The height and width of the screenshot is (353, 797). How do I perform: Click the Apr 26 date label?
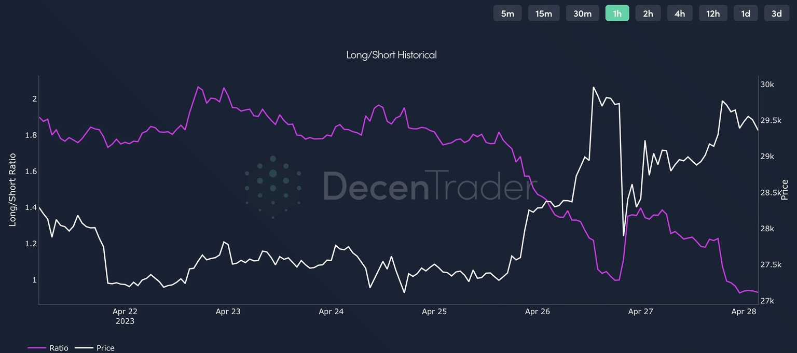coord(538,312)
